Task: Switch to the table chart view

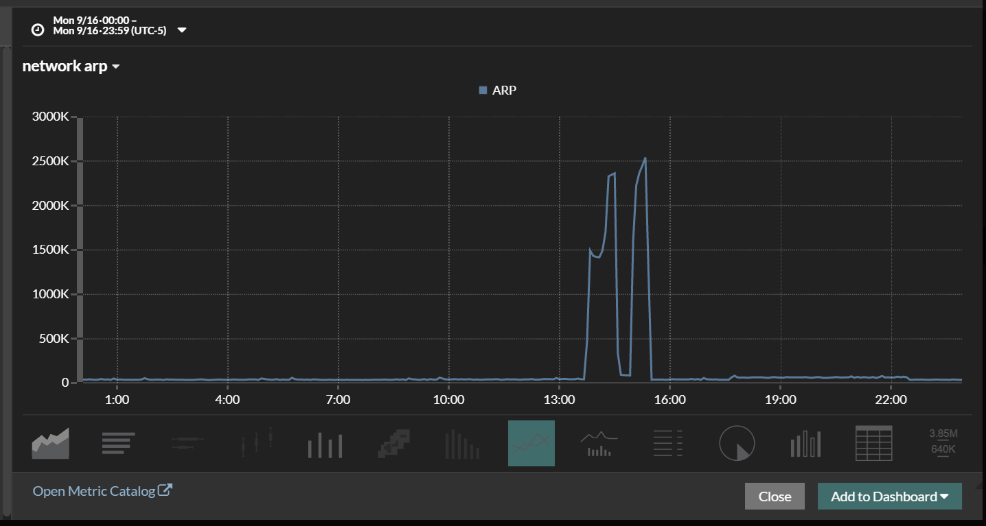Action: point(874,444)
